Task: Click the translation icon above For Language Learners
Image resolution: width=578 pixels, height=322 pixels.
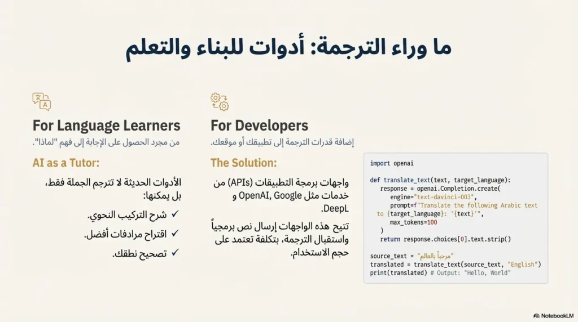Action: coord(42,102)
